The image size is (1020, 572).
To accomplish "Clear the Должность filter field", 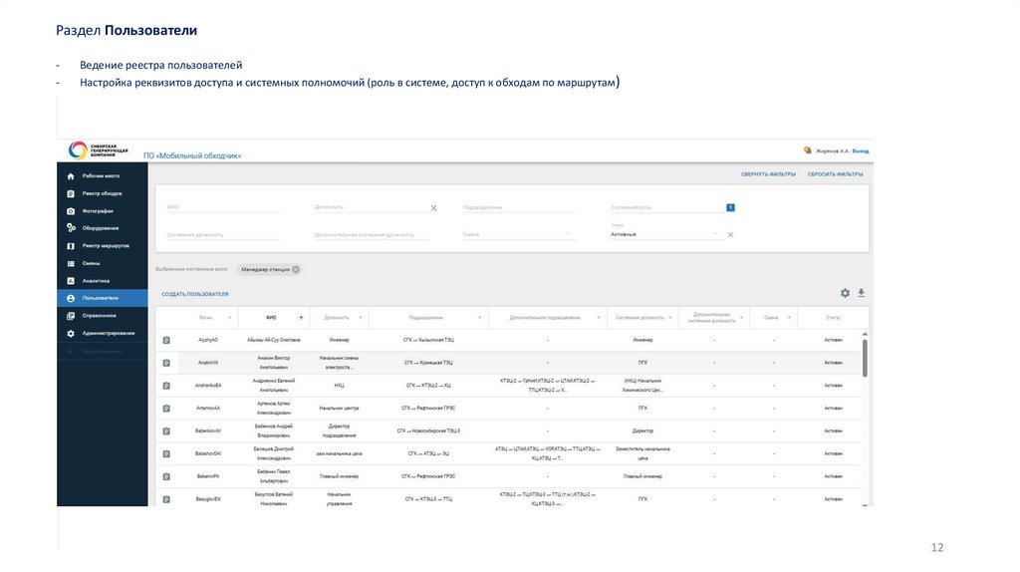I will click(x=433, y=208).
